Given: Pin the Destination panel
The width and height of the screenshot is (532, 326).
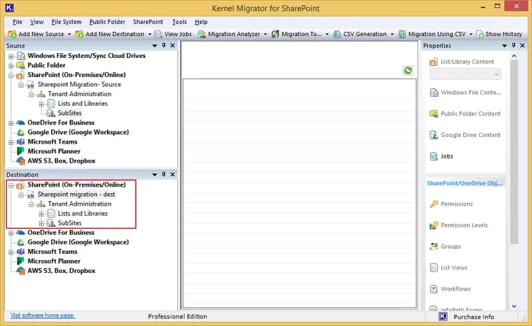Looking at the screenshot, I should [164, 174].
